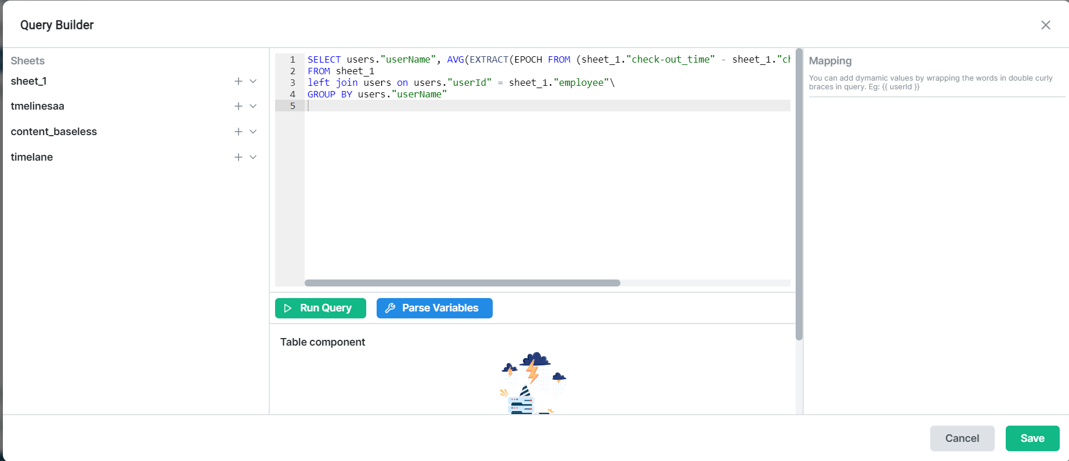This screenshot has height=461, width=1069.
Task: Click the plus icon for timelane sheet
Action: [x=238, y=157]
